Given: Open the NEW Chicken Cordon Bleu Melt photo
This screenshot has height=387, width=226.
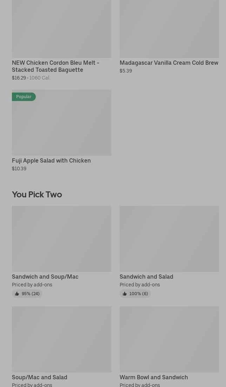Looking at the screenshot, I should point(61,29).
